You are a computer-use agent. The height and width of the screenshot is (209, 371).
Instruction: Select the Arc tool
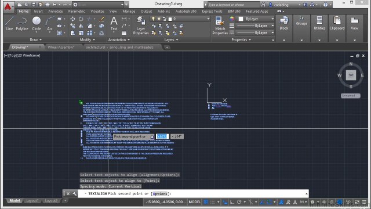click(50, 24)
